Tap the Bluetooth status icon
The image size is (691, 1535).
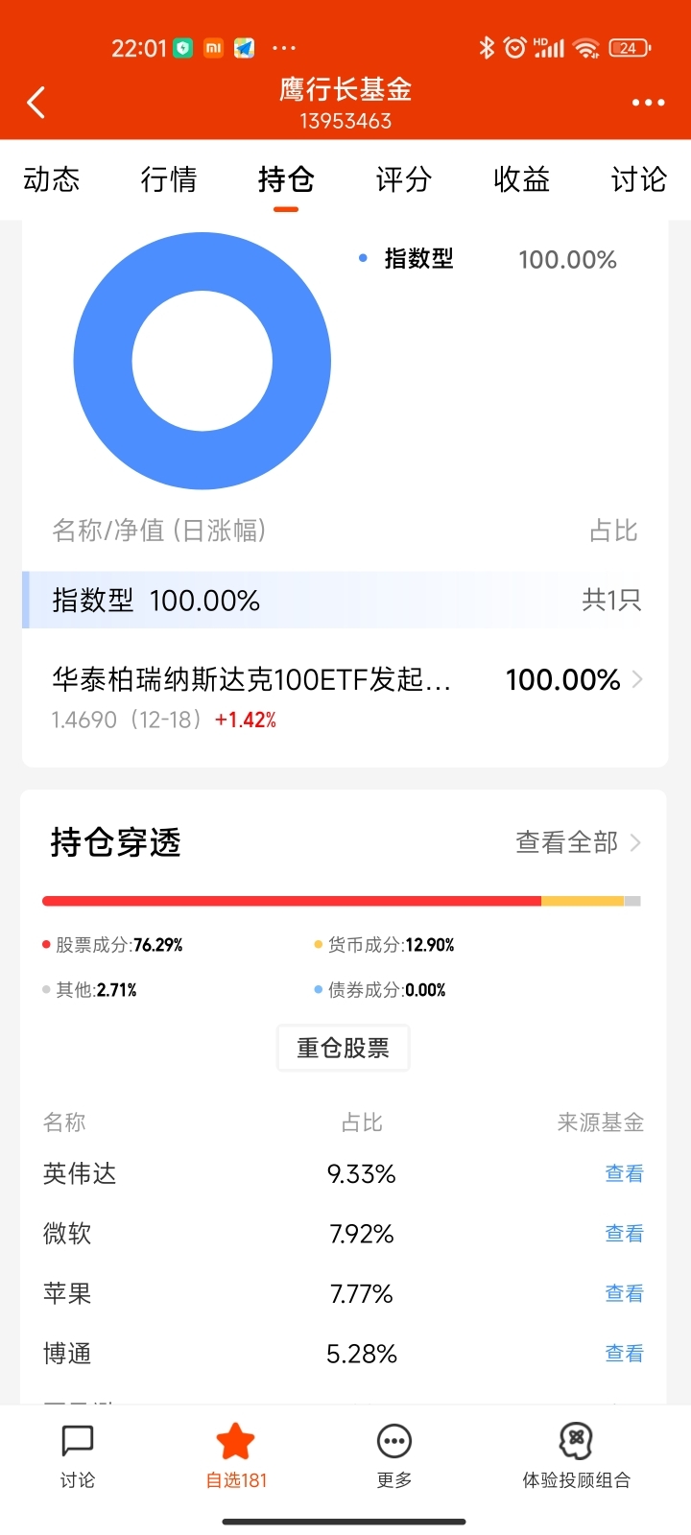click(x=487, y=47)
